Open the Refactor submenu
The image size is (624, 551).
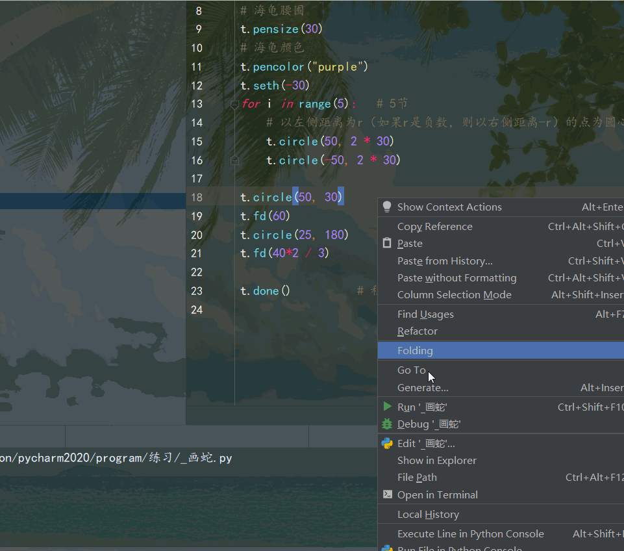click(x=501, y=331)
